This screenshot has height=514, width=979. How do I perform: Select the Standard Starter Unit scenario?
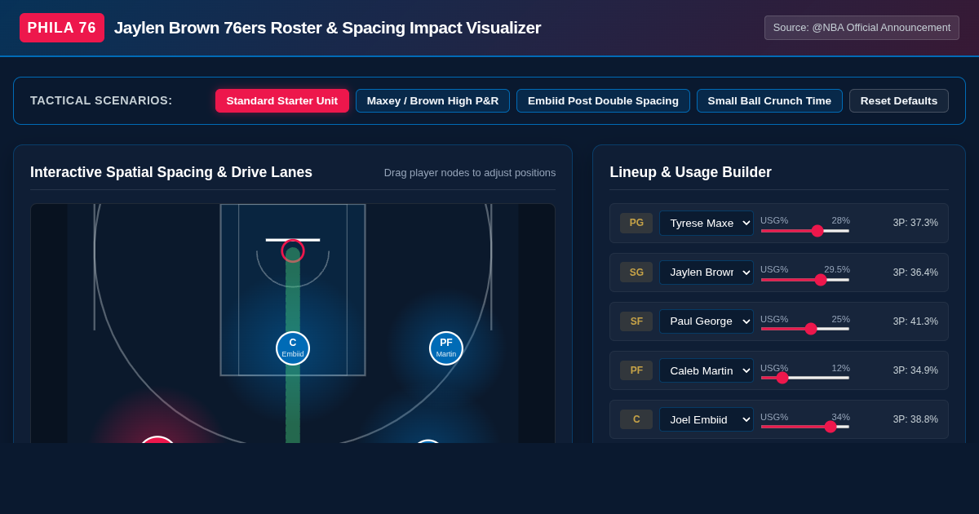[282, 100]
